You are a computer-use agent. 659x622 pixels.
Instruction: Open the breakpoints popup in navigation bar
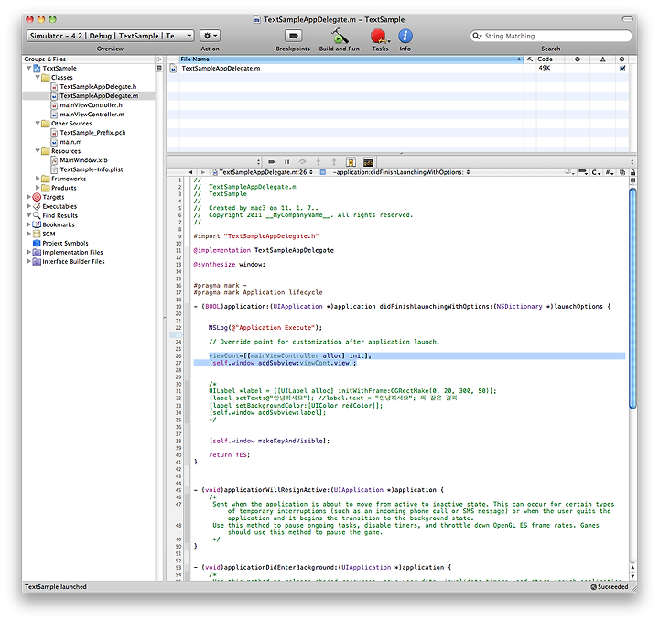click(x=583, y=172)
